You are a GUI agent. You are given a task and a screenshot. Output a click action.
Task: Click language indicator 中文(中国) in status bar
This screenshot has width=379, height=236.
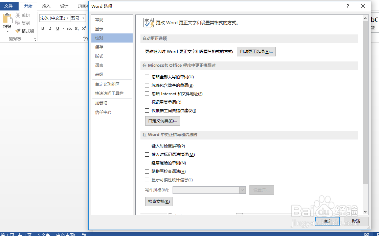[x=66, y=234]
